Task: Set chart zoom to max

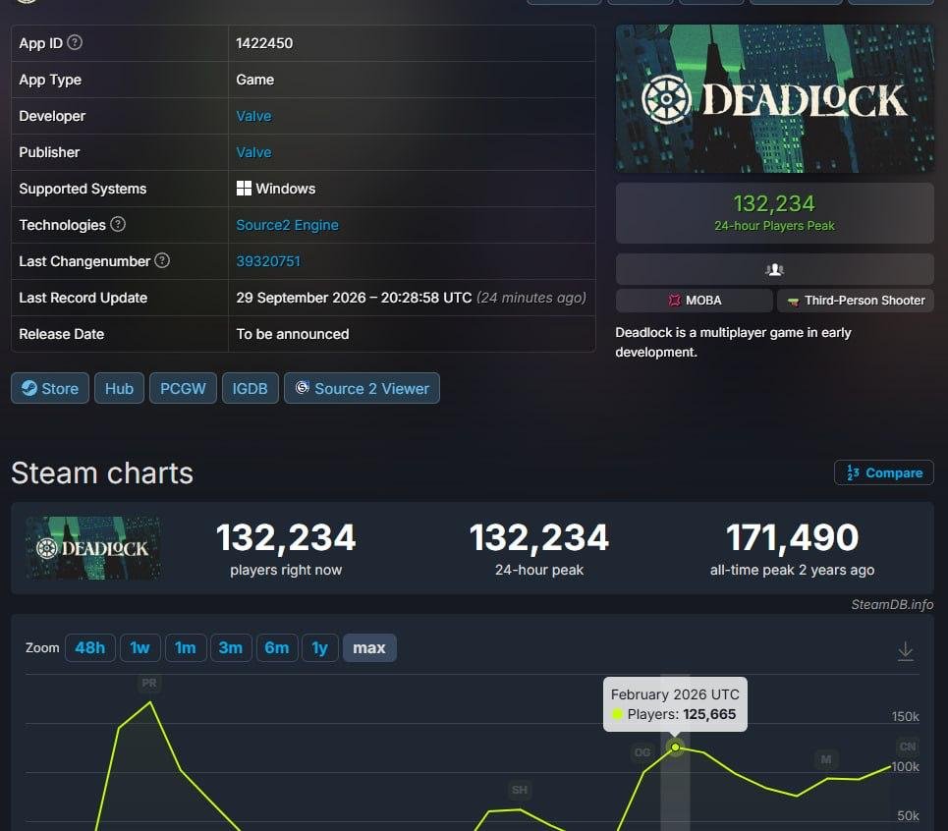Action: click(x=369, y=648)
